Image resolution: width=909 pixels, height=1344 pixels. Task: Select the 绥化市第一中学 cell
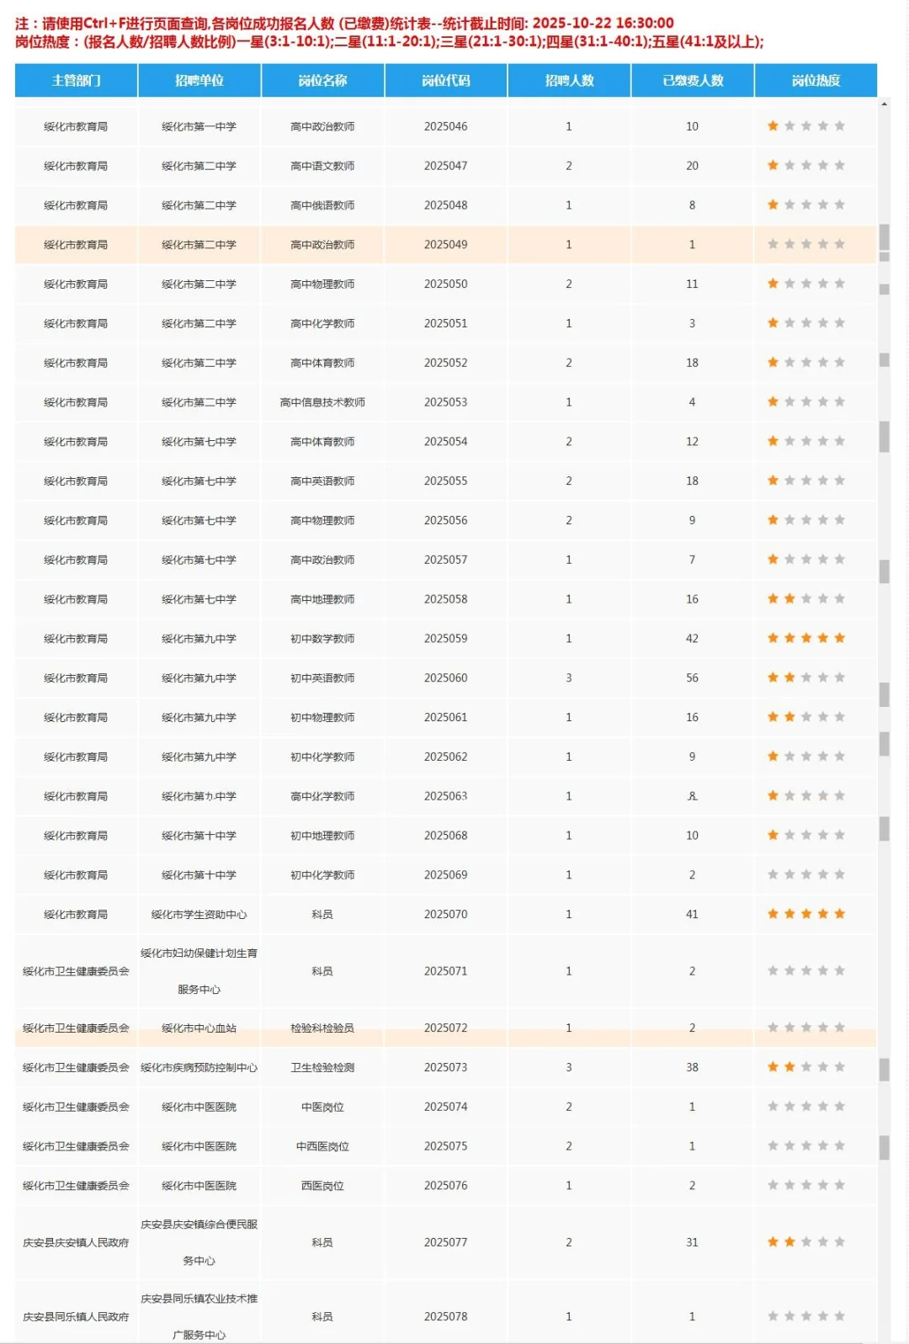click(199, 126)
